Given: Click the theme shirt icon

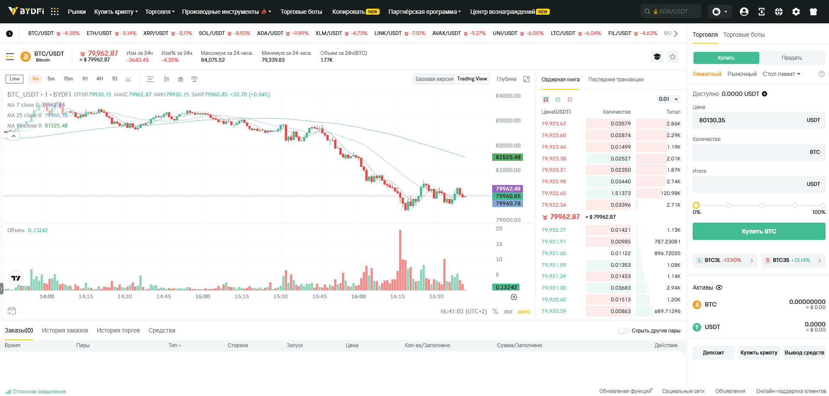Looking at the screenshot, I should coord(813,12).
